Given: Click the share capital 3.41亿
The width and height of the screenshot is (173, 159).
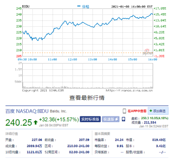Looking at the screenshot, I should pos(161,146).
